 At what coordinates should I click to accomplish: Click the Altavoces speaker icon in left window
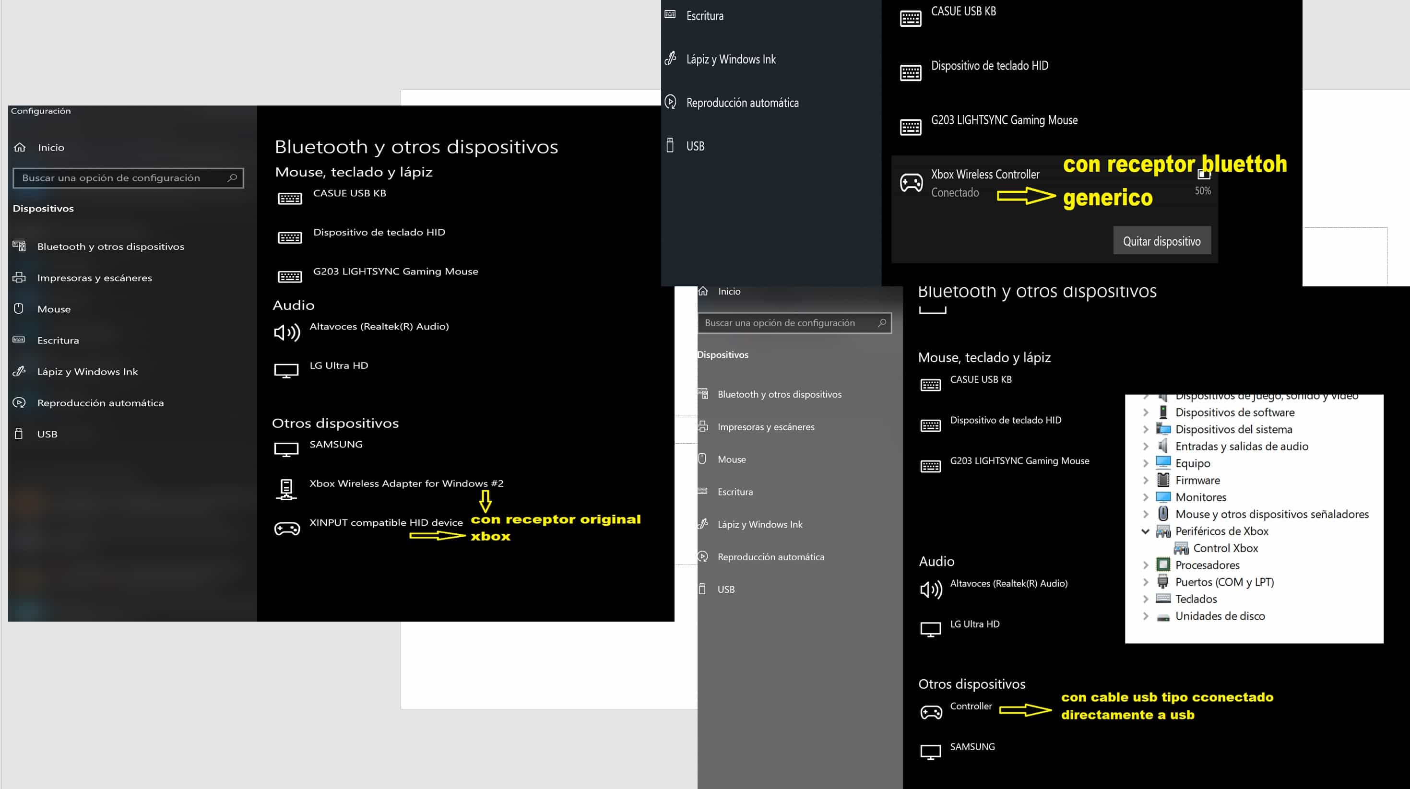[287, 332]
